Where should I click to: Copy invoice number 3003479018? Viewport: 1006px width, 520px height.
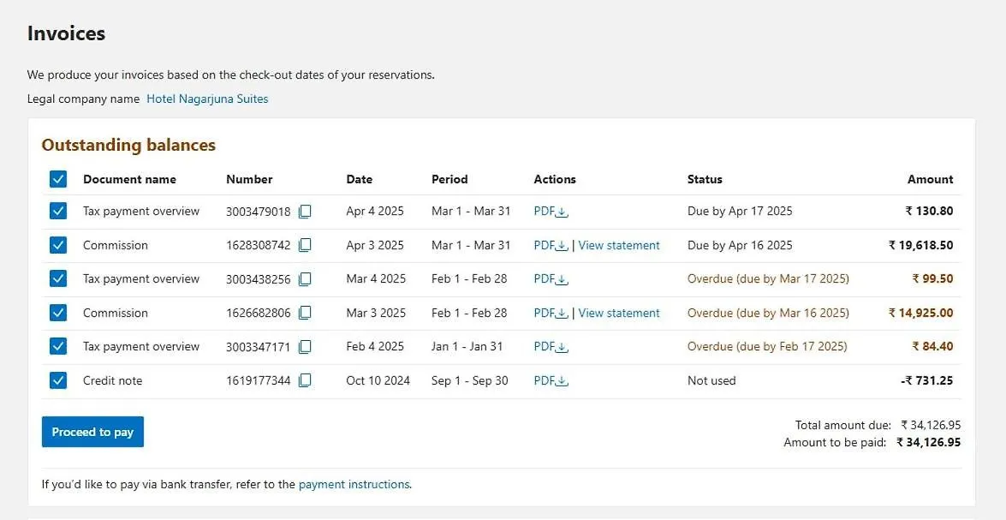[x=305, y=212]
